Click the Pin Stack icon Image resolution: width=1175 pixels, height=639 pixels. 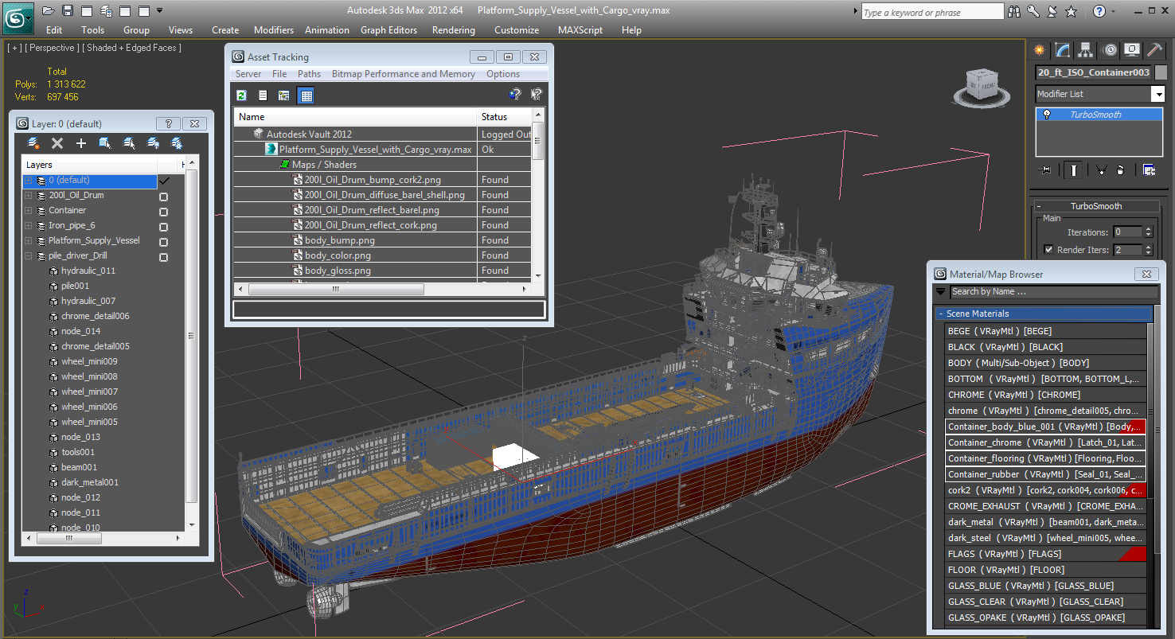(1046, 169)
